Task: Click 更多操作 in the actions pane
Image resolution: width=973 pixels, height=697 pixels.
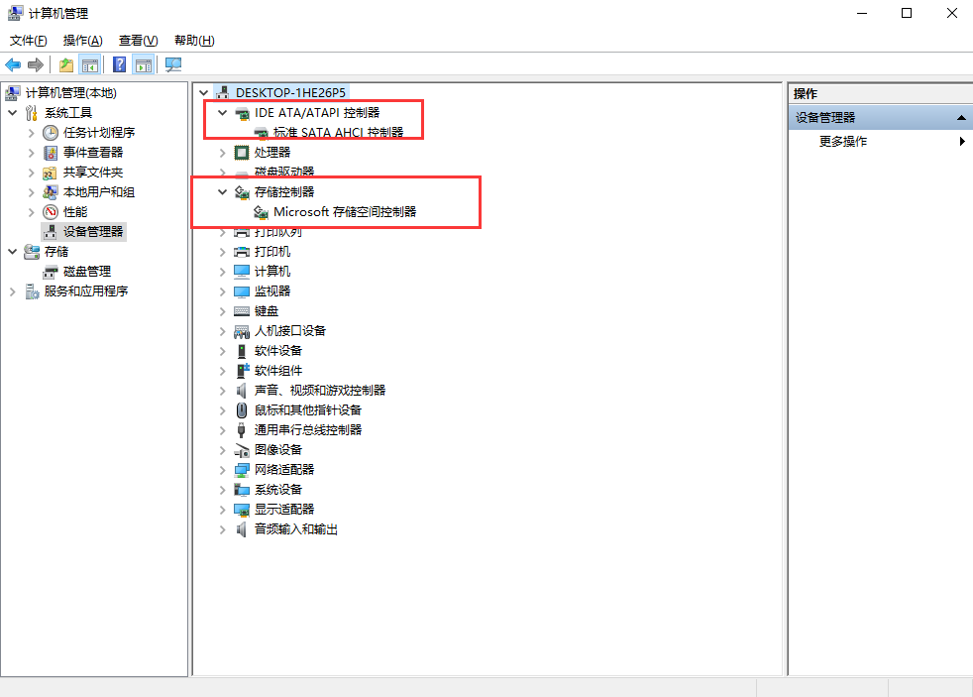Action: coord(843,142)
